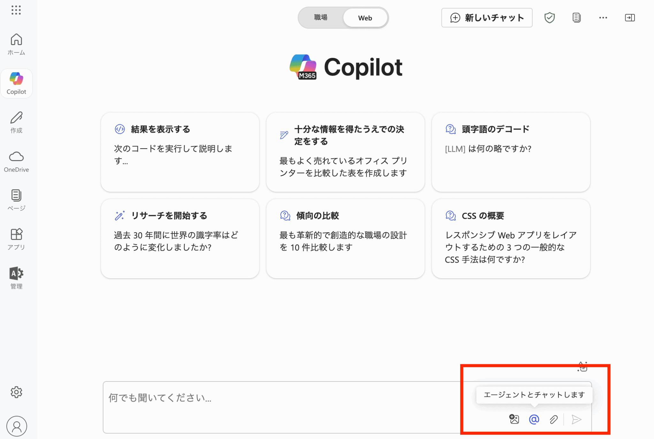This screenshot has height=439, width=654.
Task: Open 管理 admin icon in sidebar
Action: (x=16, y=278)
